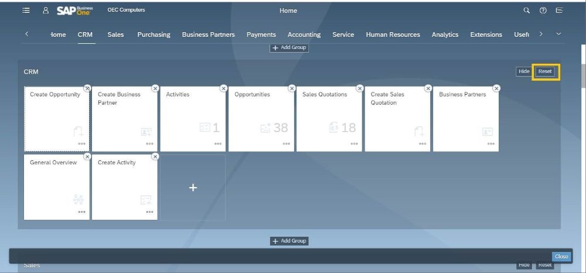The image size is (586, 273).
Task: Remove the Create Activity tile using X
Action: coord(155,157)
